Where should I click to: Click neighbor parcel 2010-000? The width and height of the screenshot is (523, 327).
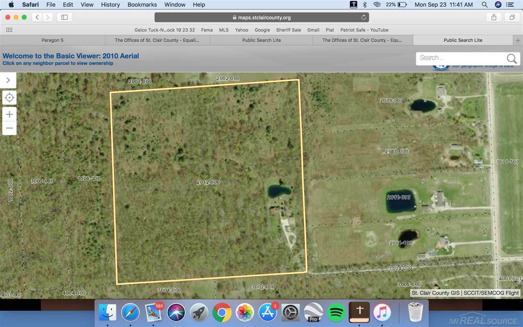click(x=396, y=151)
